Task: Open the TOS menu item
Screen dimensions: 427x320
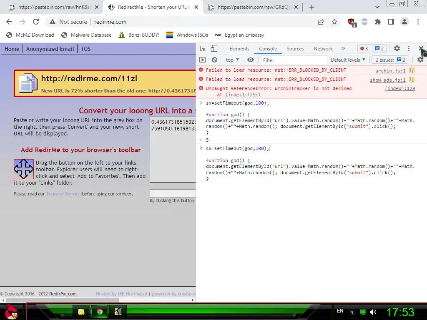Action: 85,49
